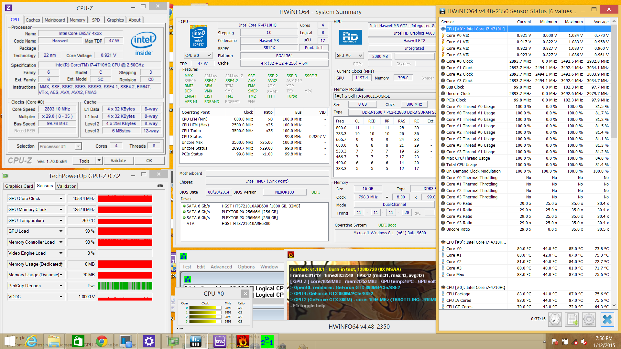Click the GPU Temperature red graph bar
621x349 pixels.
pos(125,221)
